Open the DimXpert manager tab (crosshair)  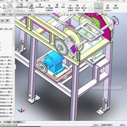3,21
